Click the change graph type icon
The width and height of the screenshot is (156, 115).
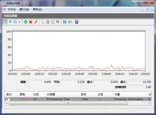pyautogui.click(x=15, y=22)
